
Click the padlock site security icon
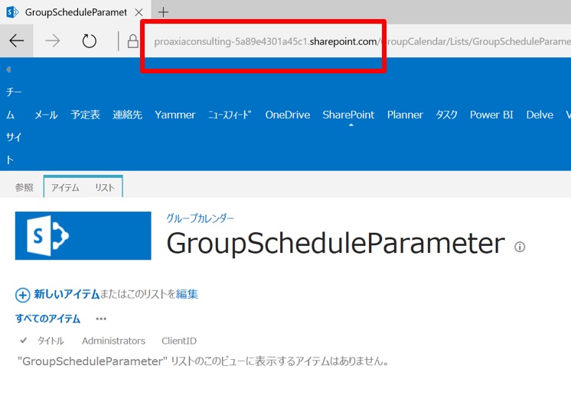tap(133, 41)
